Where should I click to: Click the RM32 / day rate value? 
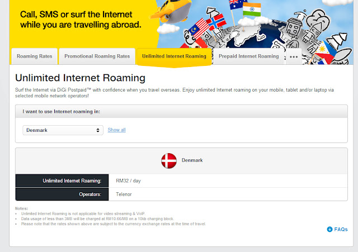[128, 180]
